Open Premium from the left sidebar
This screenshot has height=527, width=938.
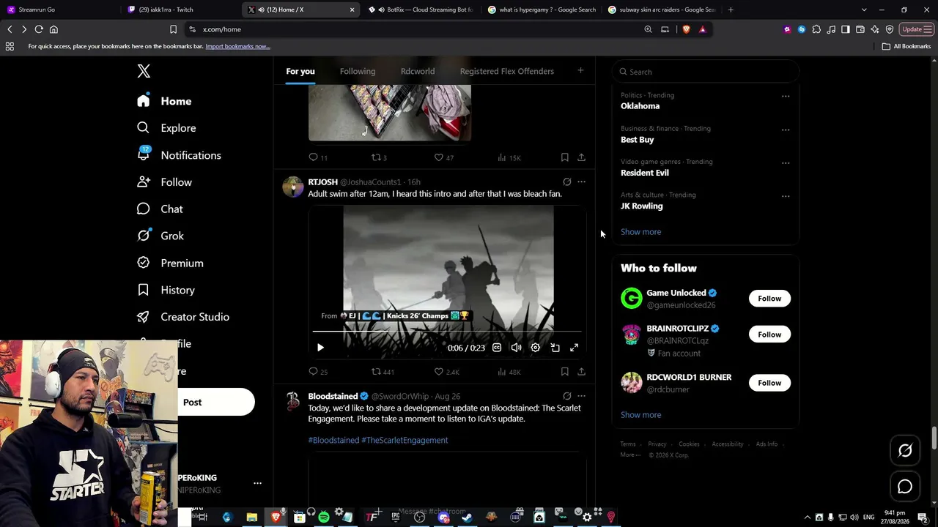coord(171,263)
